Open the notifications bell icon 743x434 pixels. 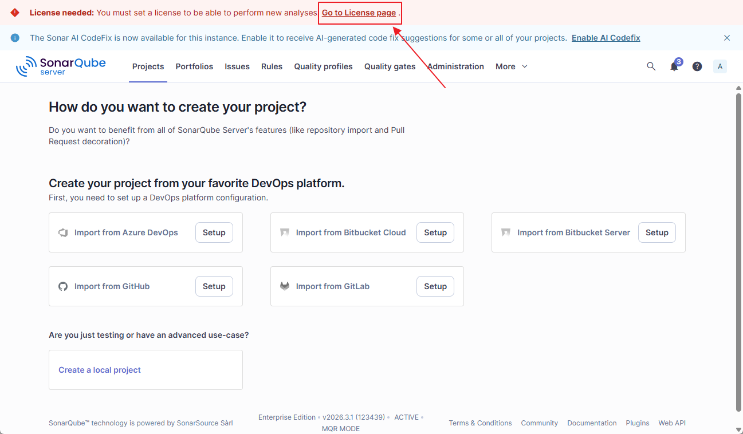tap(674, 66)
